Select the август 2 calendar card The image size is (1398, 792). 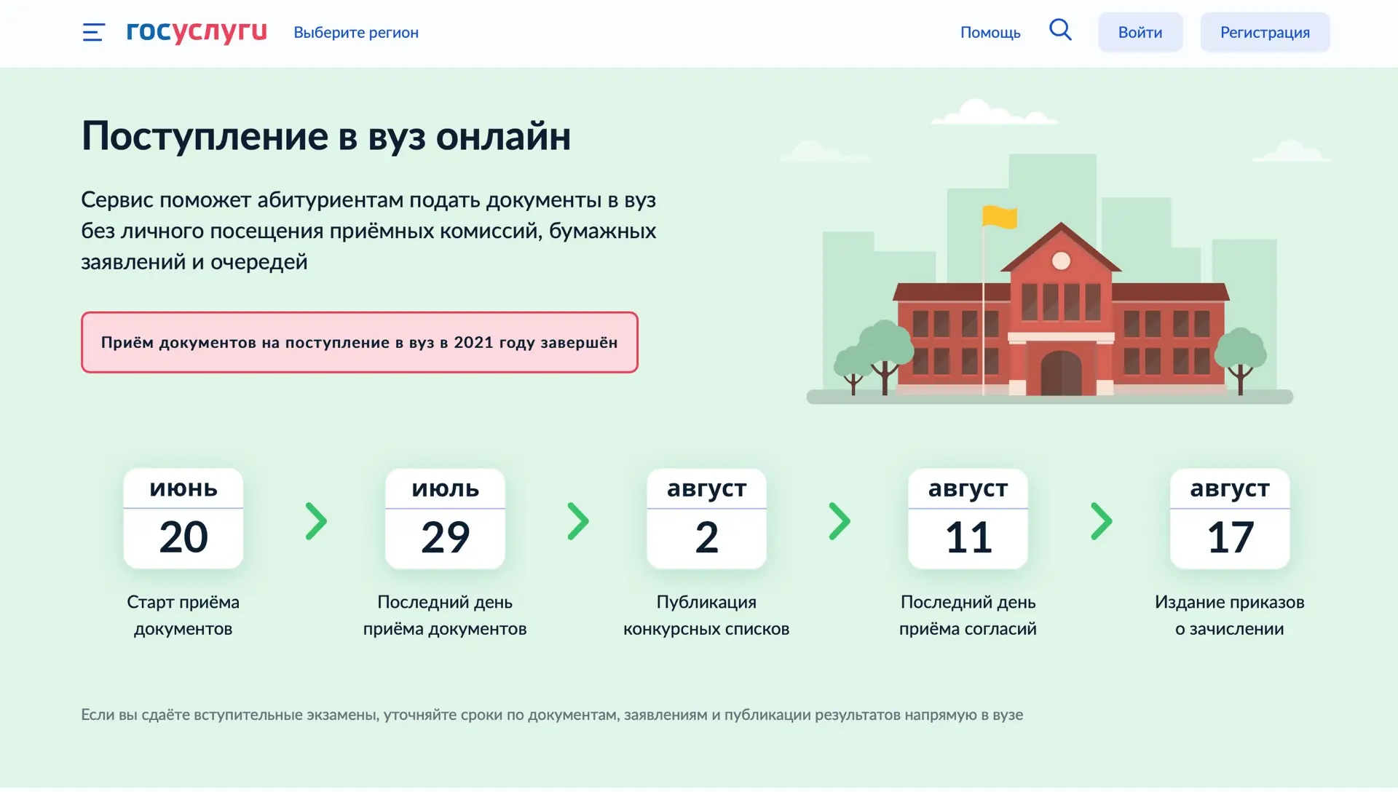tap(706, 518)
